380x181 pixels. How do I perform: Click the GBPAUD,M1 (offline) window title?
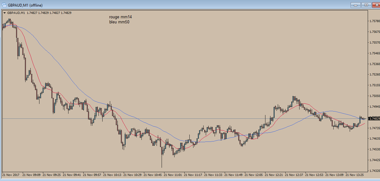pos(25,5)
